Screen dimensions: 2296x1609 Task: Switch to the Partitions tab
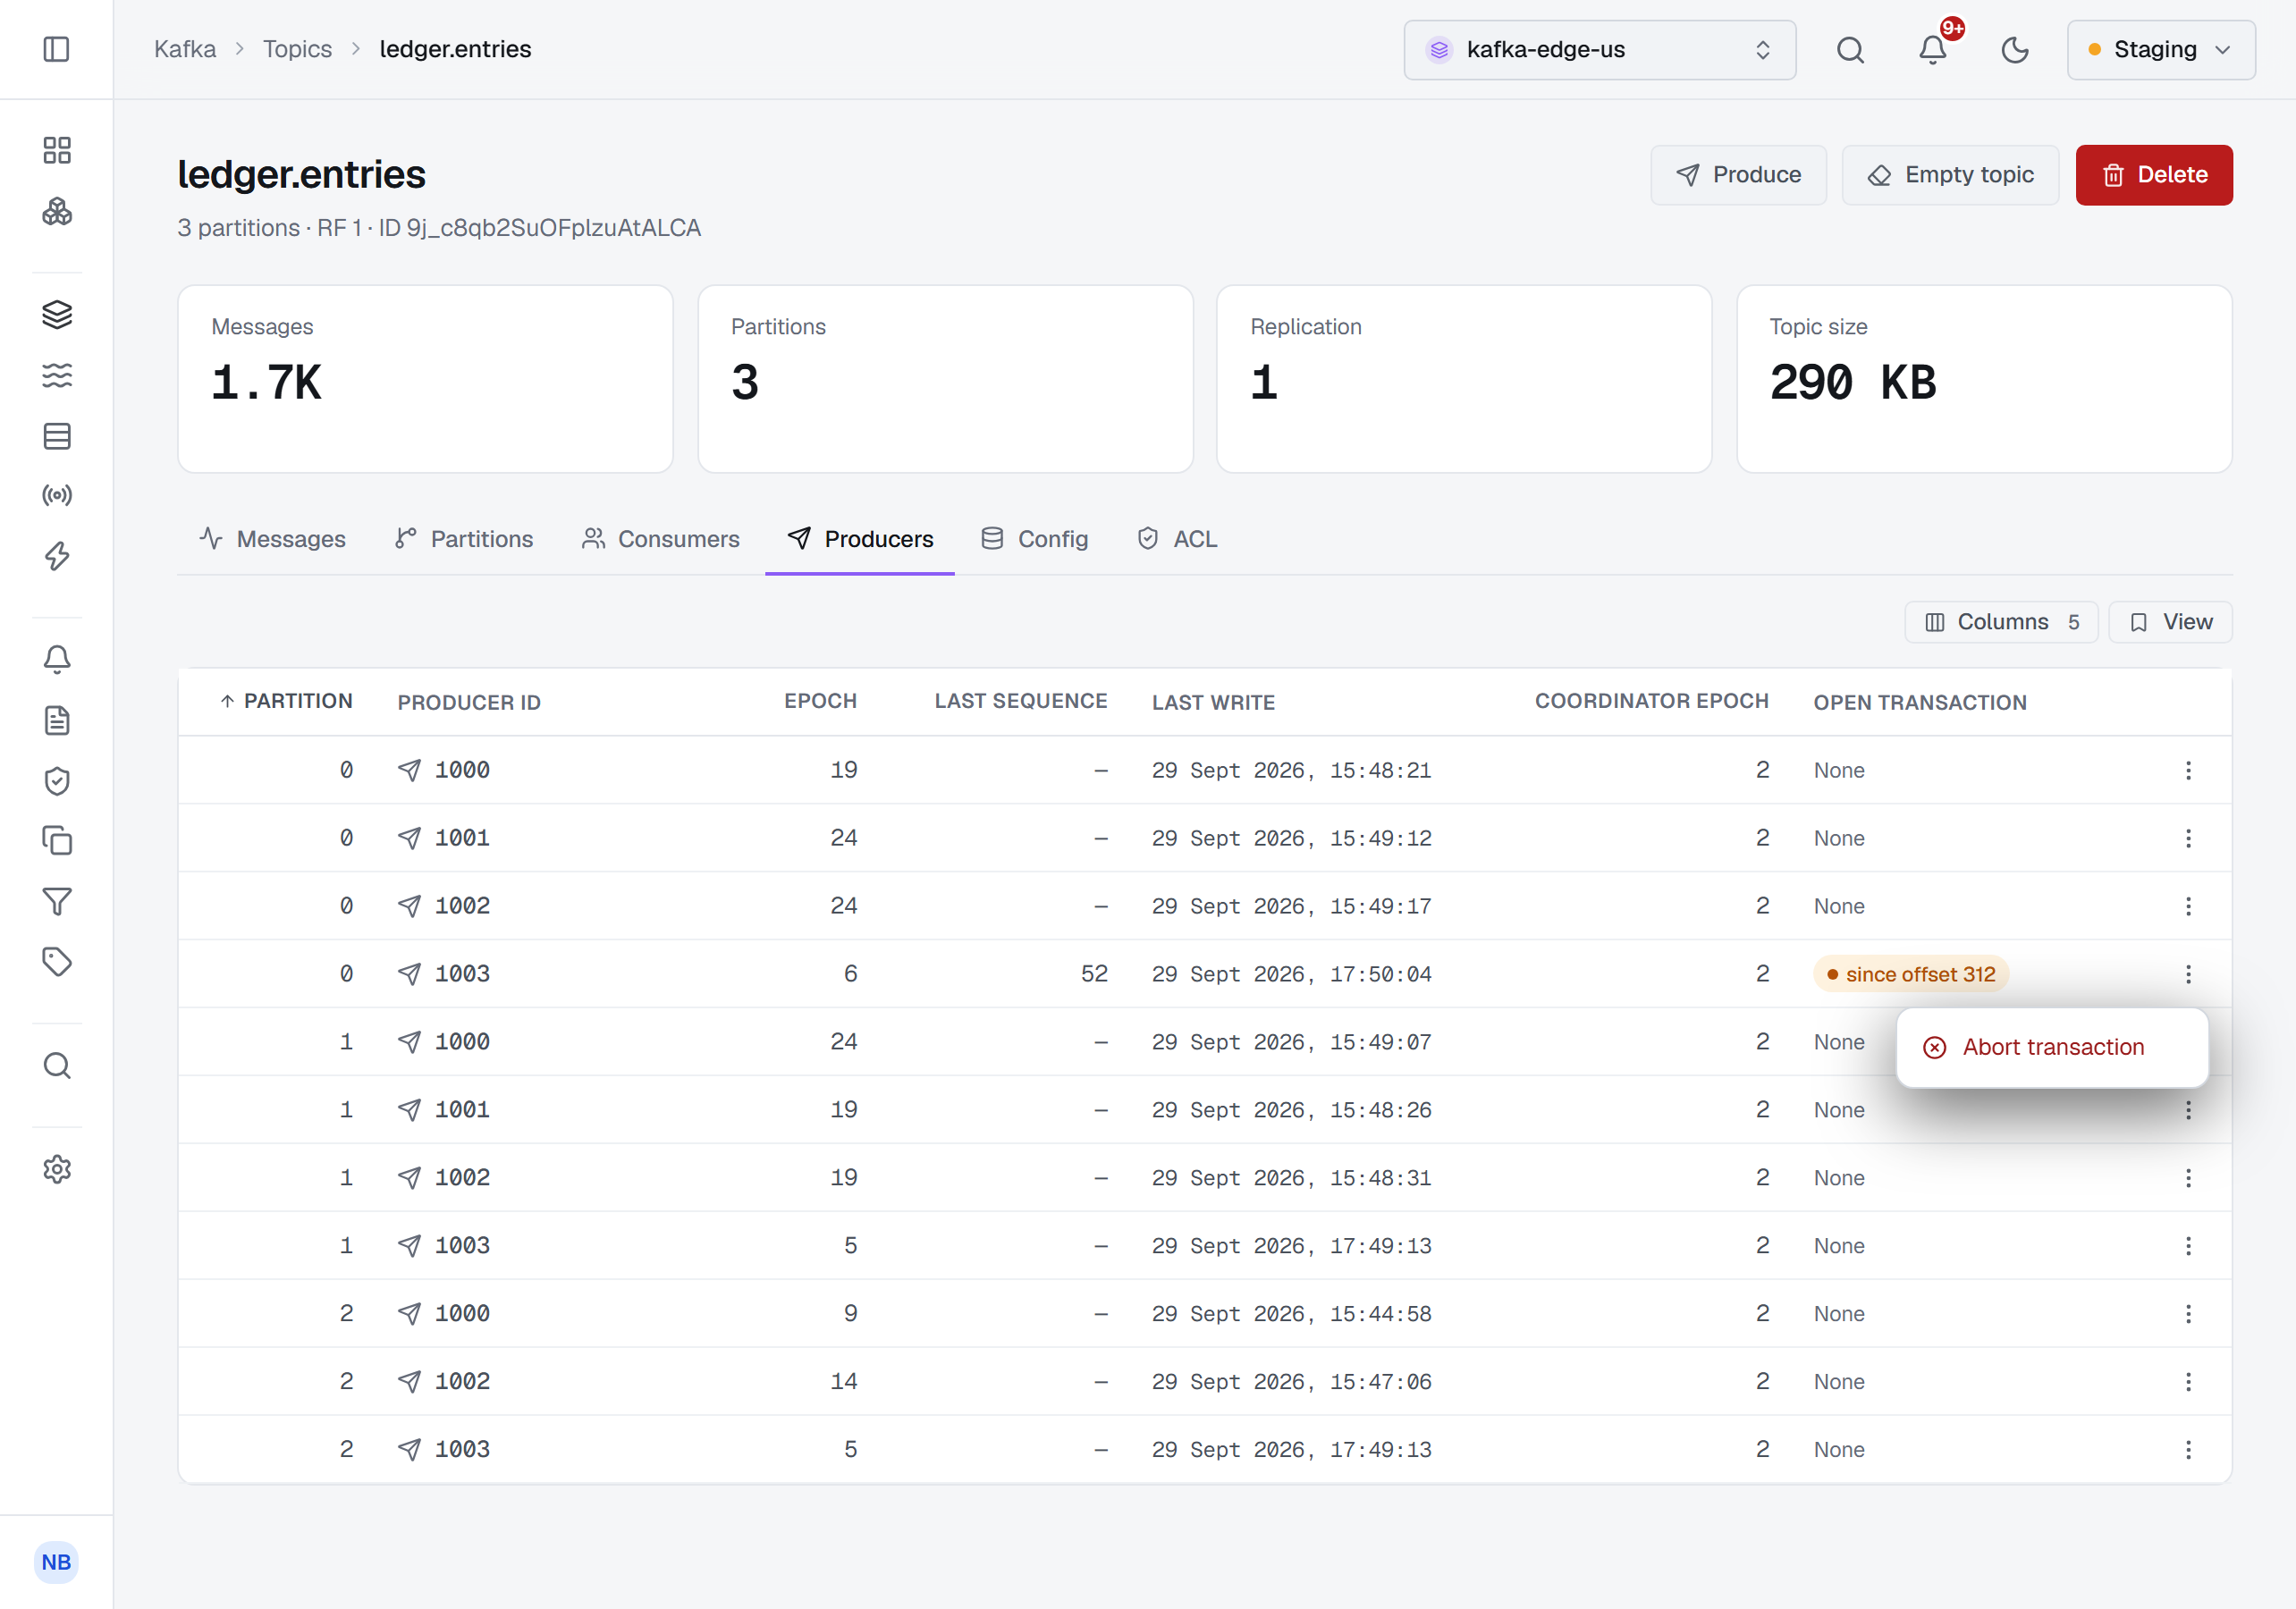pyautogui.click(x=464, y=539)
